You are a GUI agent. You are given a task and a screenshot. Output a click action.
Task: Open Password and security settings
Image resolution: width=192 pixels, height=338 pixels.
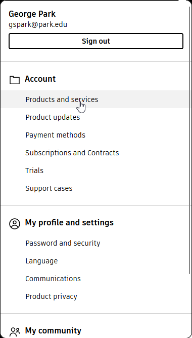(x=63, y=243)
